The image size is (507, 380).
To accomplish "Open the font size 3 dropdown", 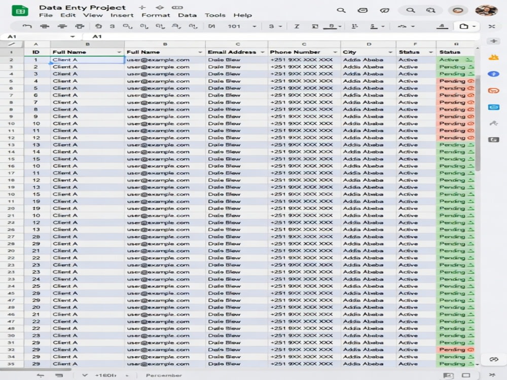I will (280, 26).
